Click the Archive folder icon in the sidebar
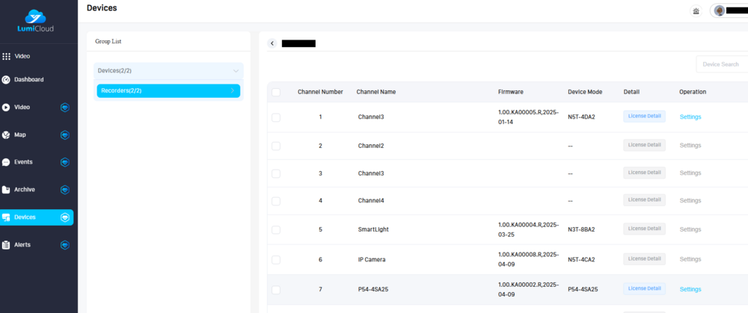The image size is (748, 313). pos(7,190)
